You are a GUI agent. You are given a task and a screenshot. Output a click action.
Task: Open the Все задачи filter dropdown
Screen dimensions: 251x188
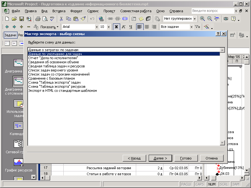tap(191, 27)
